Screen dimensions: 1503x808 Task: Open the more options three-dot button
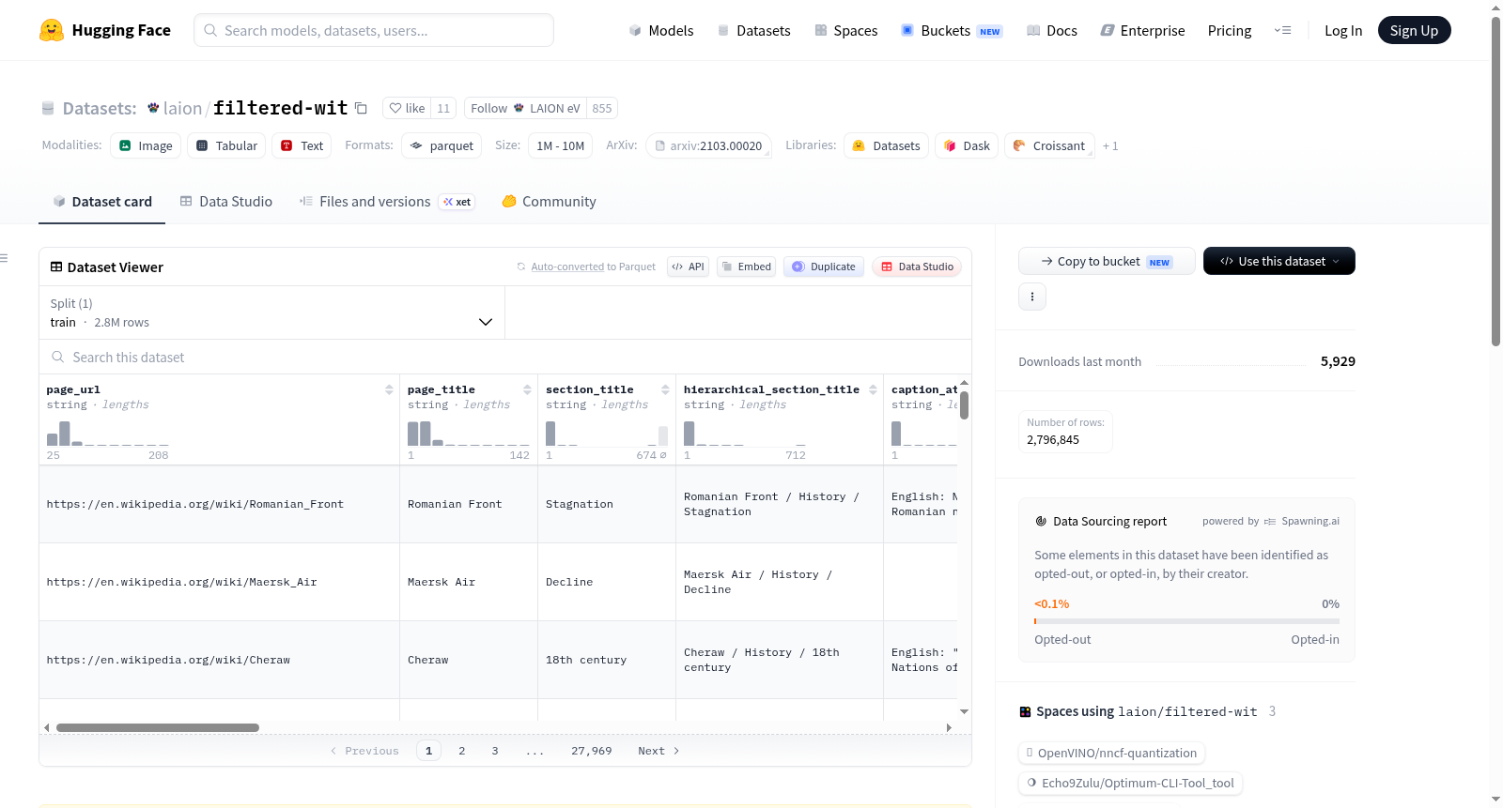pyautogui.click(x=1032, y=297)
